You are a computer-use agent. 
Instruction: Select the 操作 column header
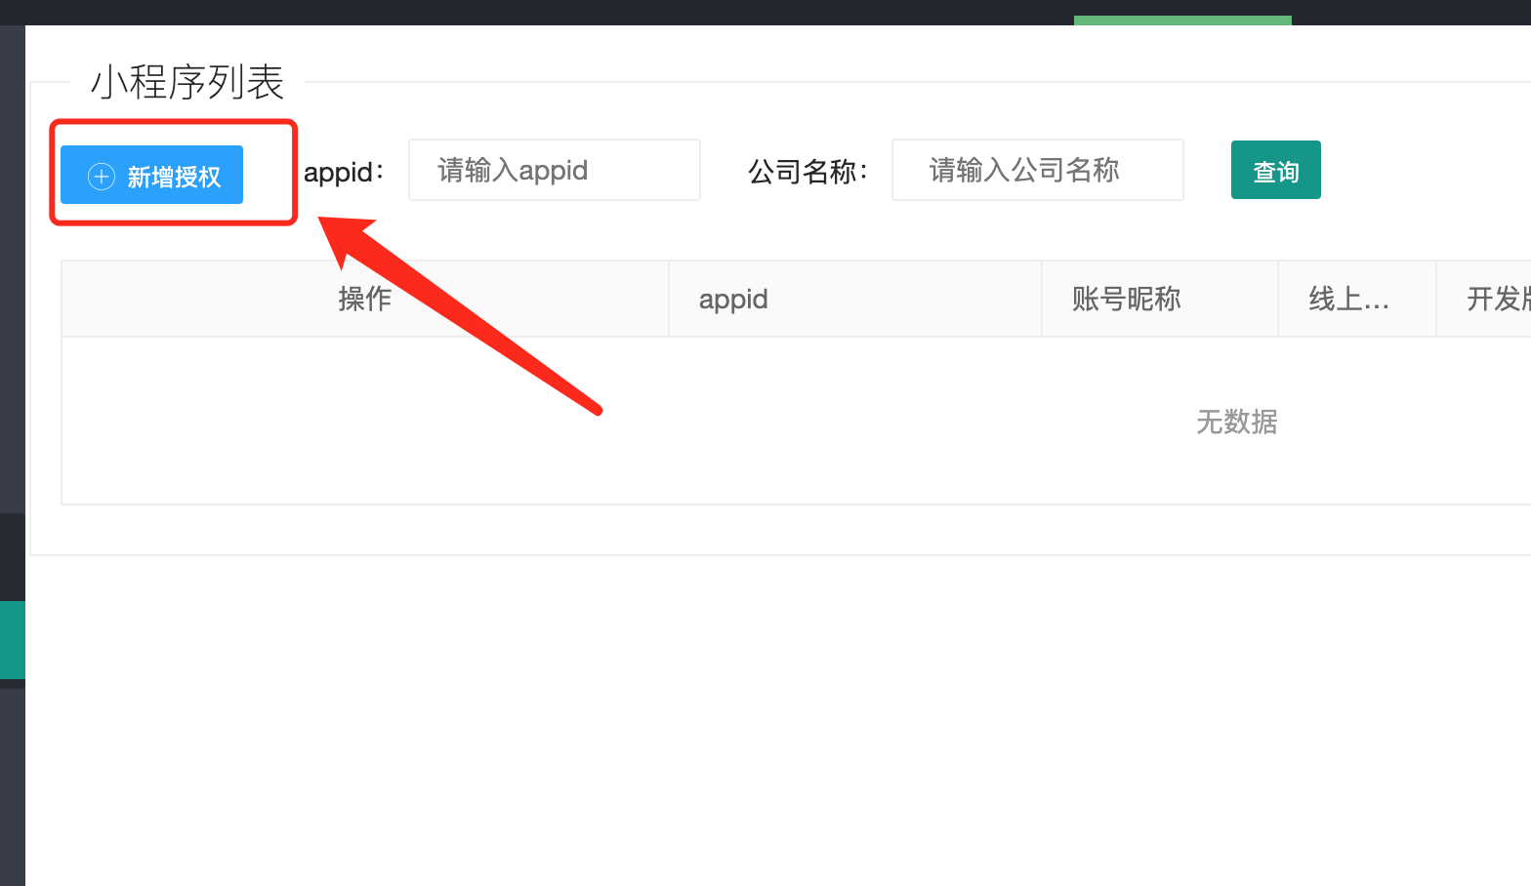365,299
